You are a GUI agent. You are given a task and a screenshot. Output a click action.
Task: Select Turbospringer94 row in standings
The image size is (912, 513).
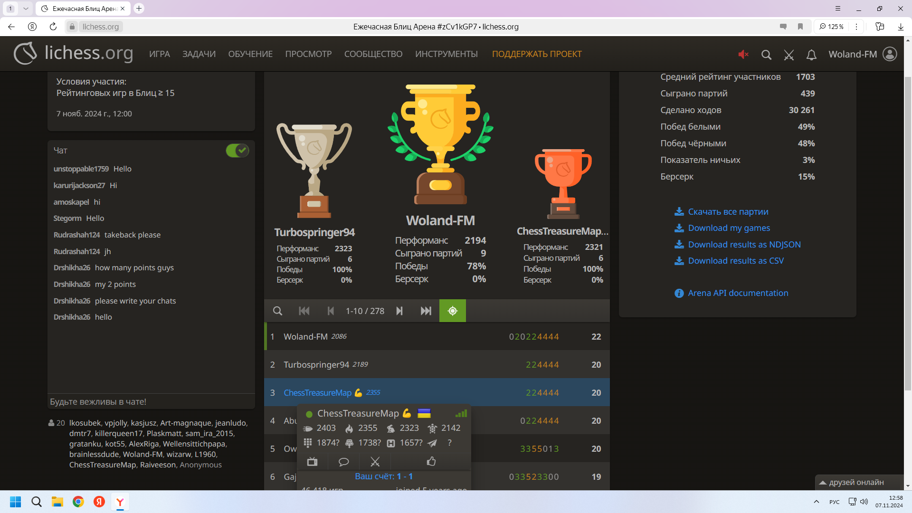tap(437, 365)
